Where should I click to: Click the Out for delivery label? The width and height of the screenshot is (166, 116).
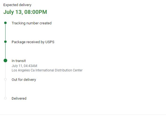coord(24,79)
